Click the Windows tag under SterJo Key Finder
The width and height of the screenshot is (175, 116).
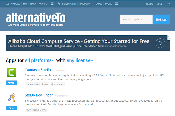(40, 110)
